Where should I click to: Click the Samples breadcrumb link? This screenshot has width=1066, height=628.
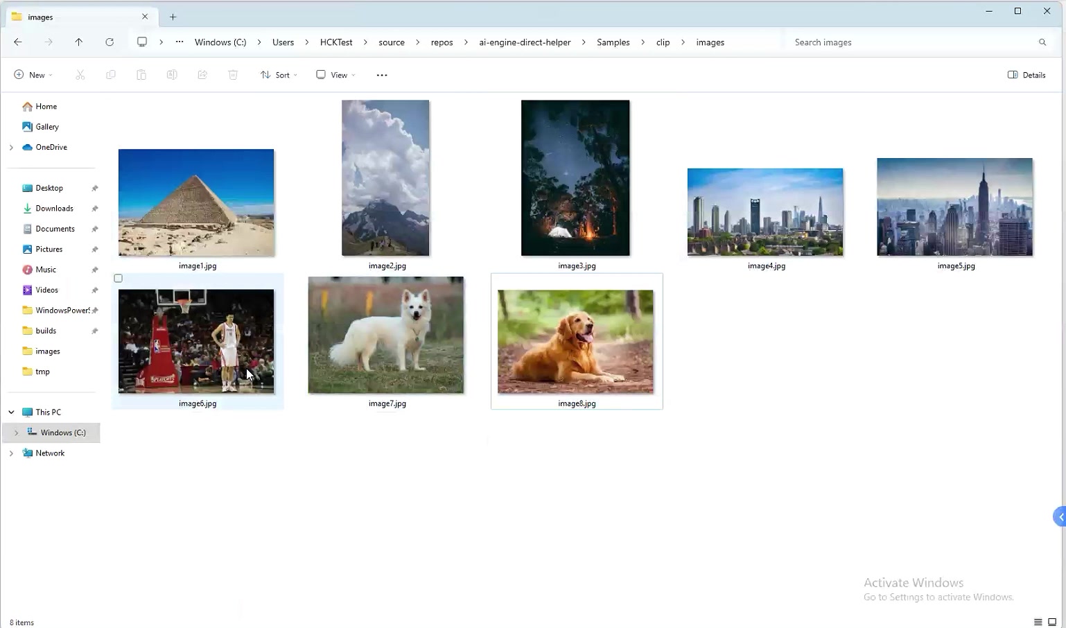(613, 42)
